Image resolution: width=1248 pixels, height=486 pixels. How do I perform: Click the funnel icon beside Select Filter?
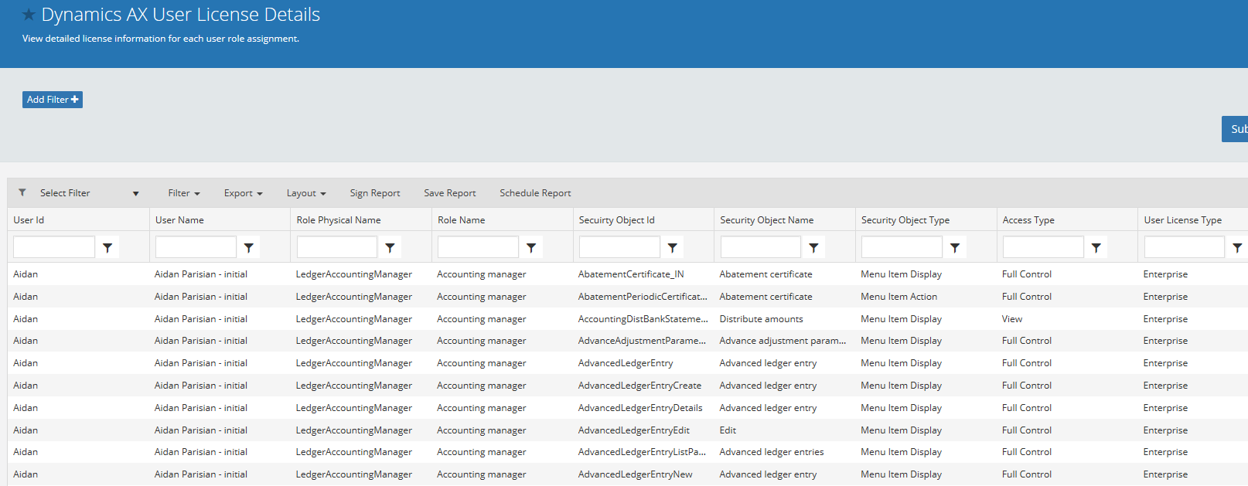pos(22,192)
